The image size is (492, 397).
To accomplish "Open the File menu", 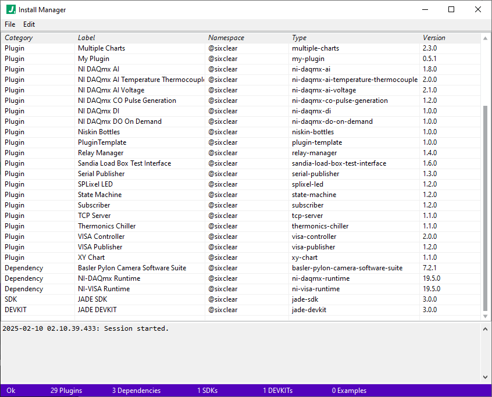I will click(9, 24).
